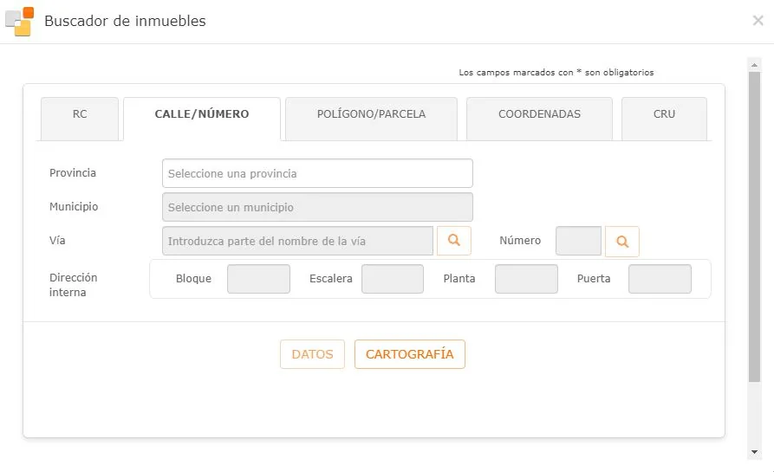This screenshot has height=472, width=774.
Task: Switch to the COORDENADAS tab
Action: [539, 119]
